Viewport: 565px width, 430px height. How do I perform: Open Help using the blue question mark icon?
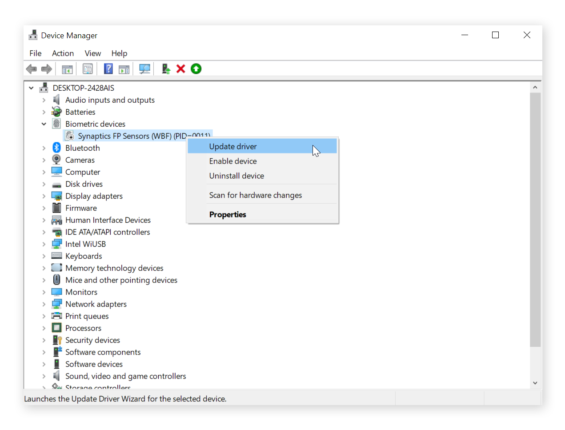click(108, 68)
